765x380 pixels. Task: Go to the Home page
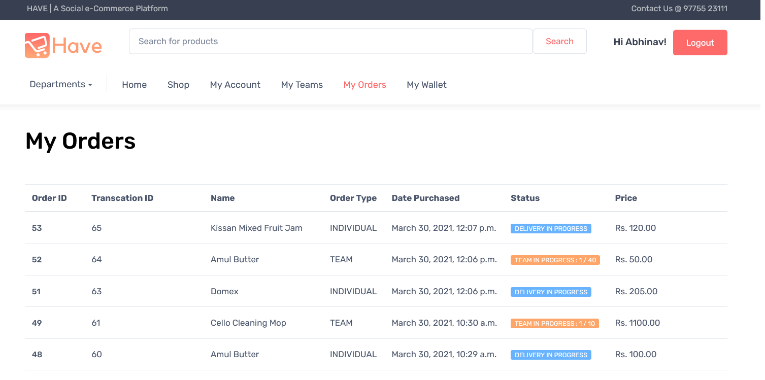pyautogui.click(x=134, y=85)
